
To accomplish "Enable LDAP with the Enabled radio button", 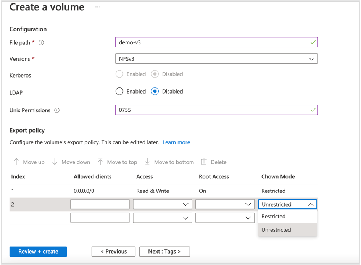I will tap(119, 91).
